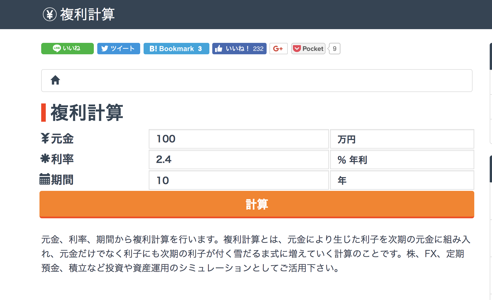Viewport: 492px width, 300px height.
Task: Focus the 期間 input field showing 10
Action: click(239, 180)
